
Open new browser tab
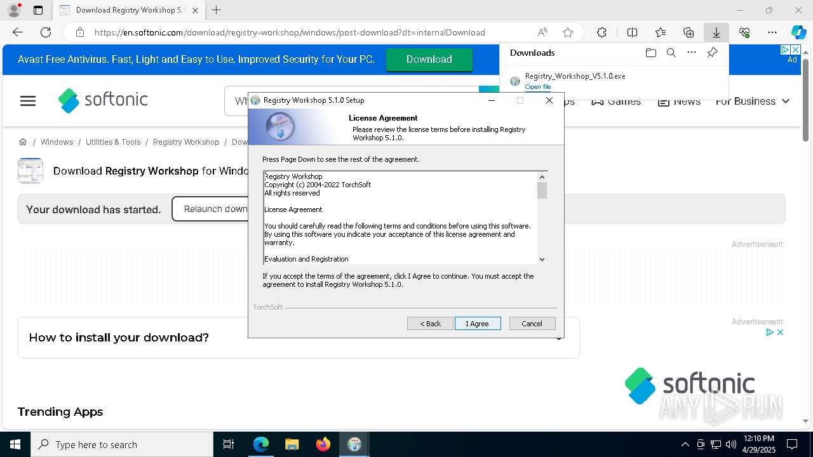click(217, 10)
